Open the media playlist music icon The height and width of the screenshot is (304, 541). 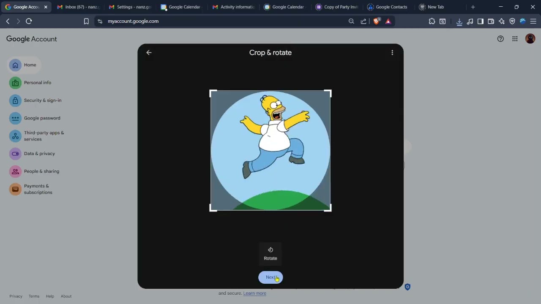coord(470,21)
